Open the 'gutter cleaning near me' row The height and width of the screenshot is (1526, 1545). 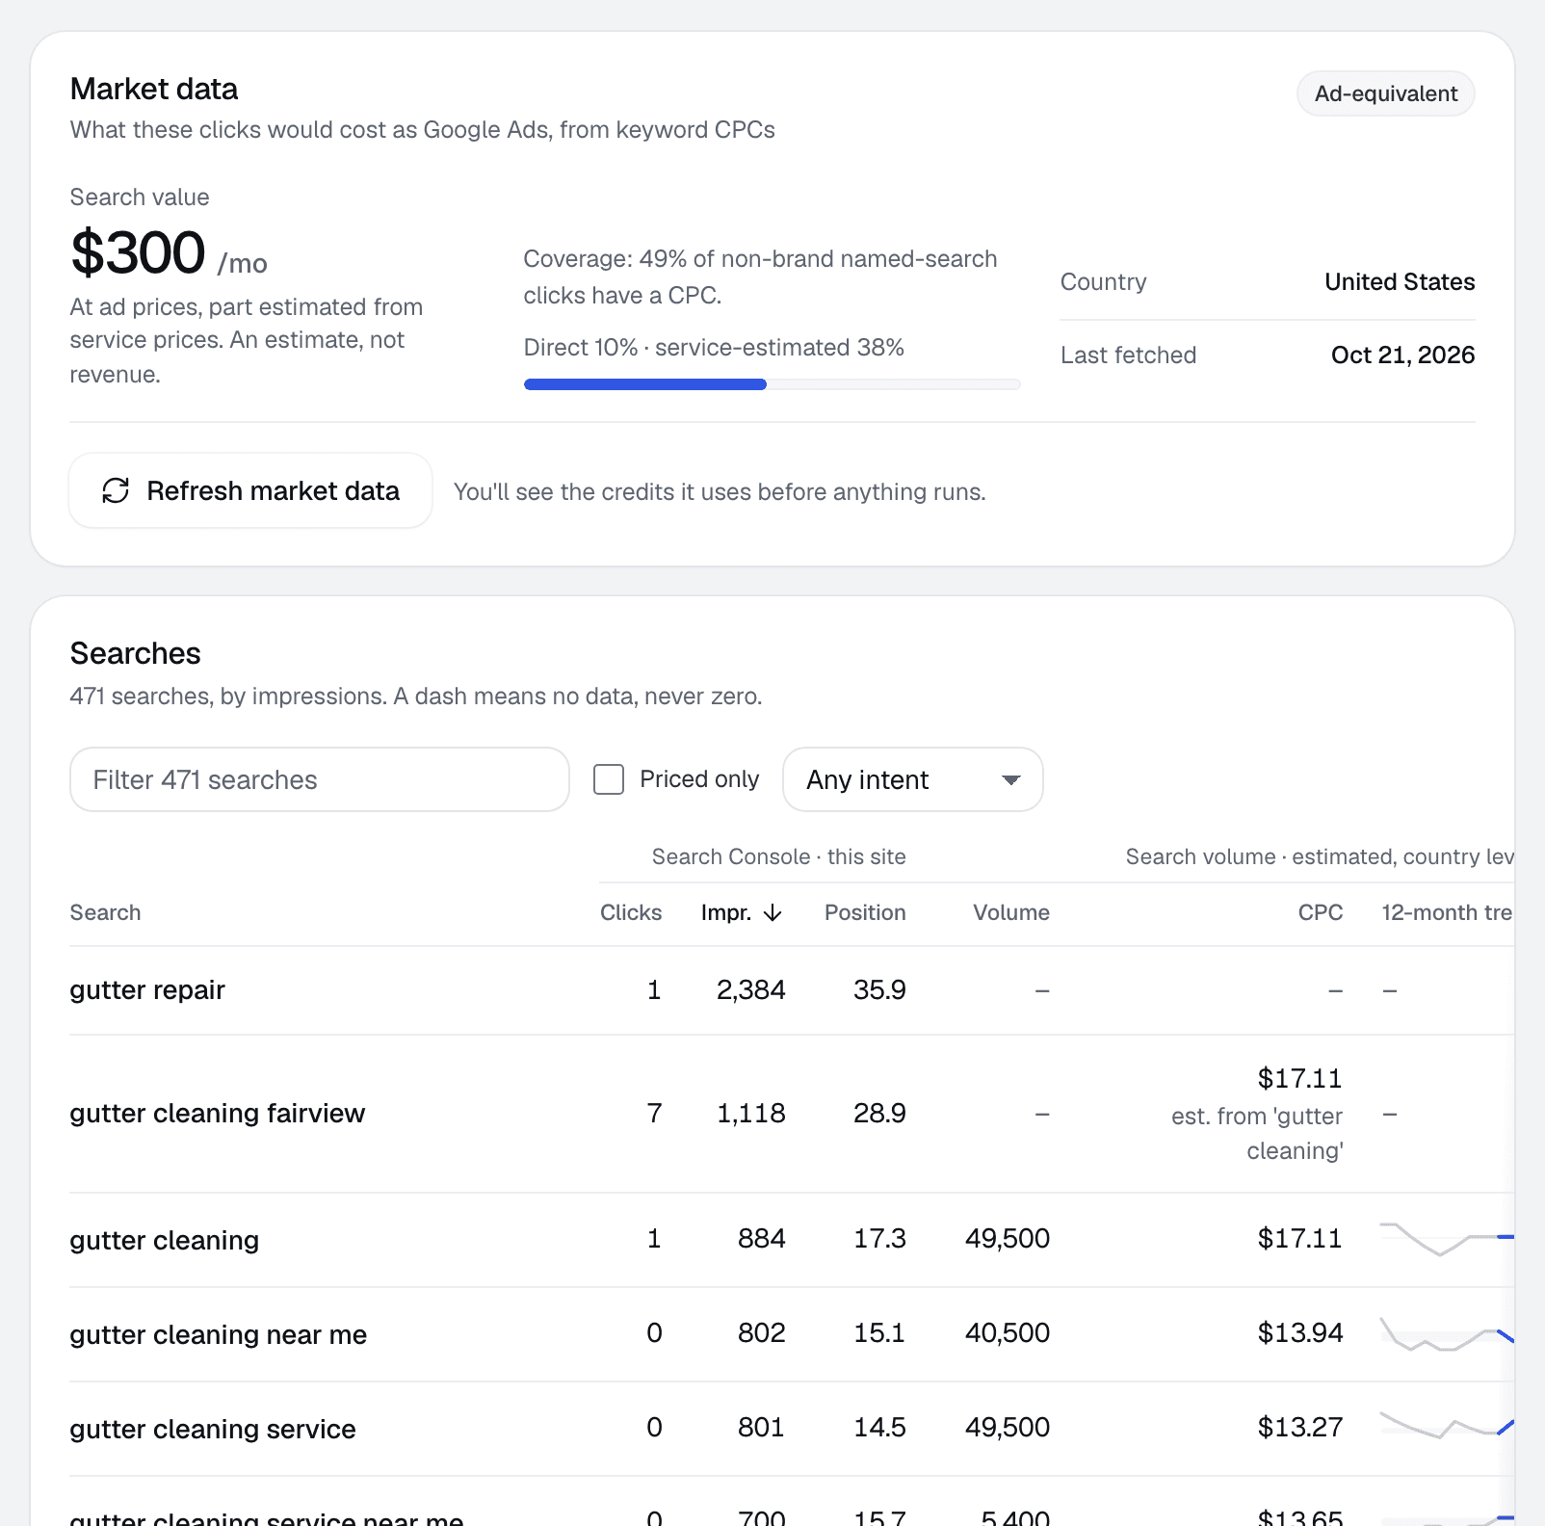click(x=791, y=1334)
